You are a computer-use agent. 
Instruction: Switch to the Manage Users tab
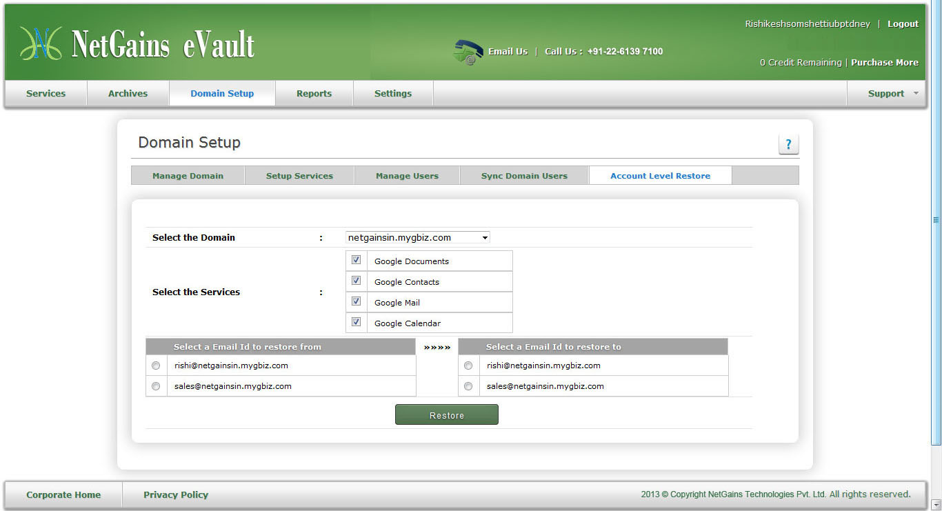pos(407,176)
